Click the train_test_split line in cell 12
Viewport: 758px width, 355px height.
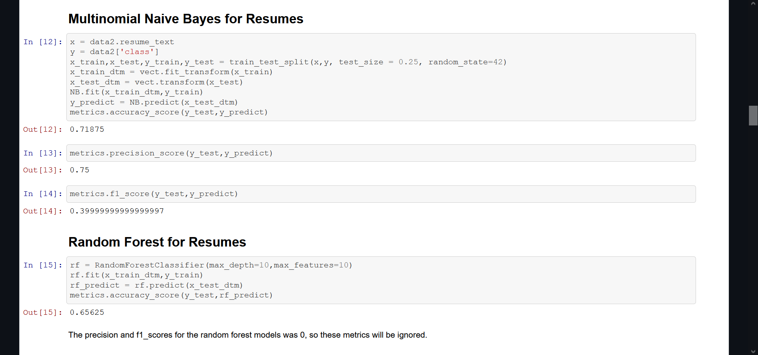tap(288, 62)
